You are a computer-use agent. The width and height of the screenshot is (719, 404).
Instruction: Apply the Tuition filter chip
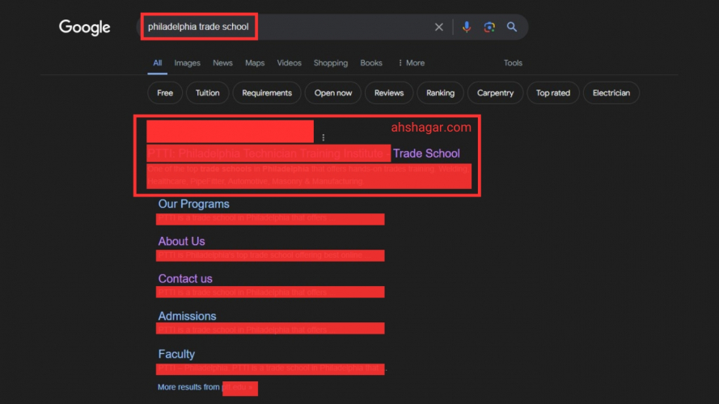click(207, 93)
